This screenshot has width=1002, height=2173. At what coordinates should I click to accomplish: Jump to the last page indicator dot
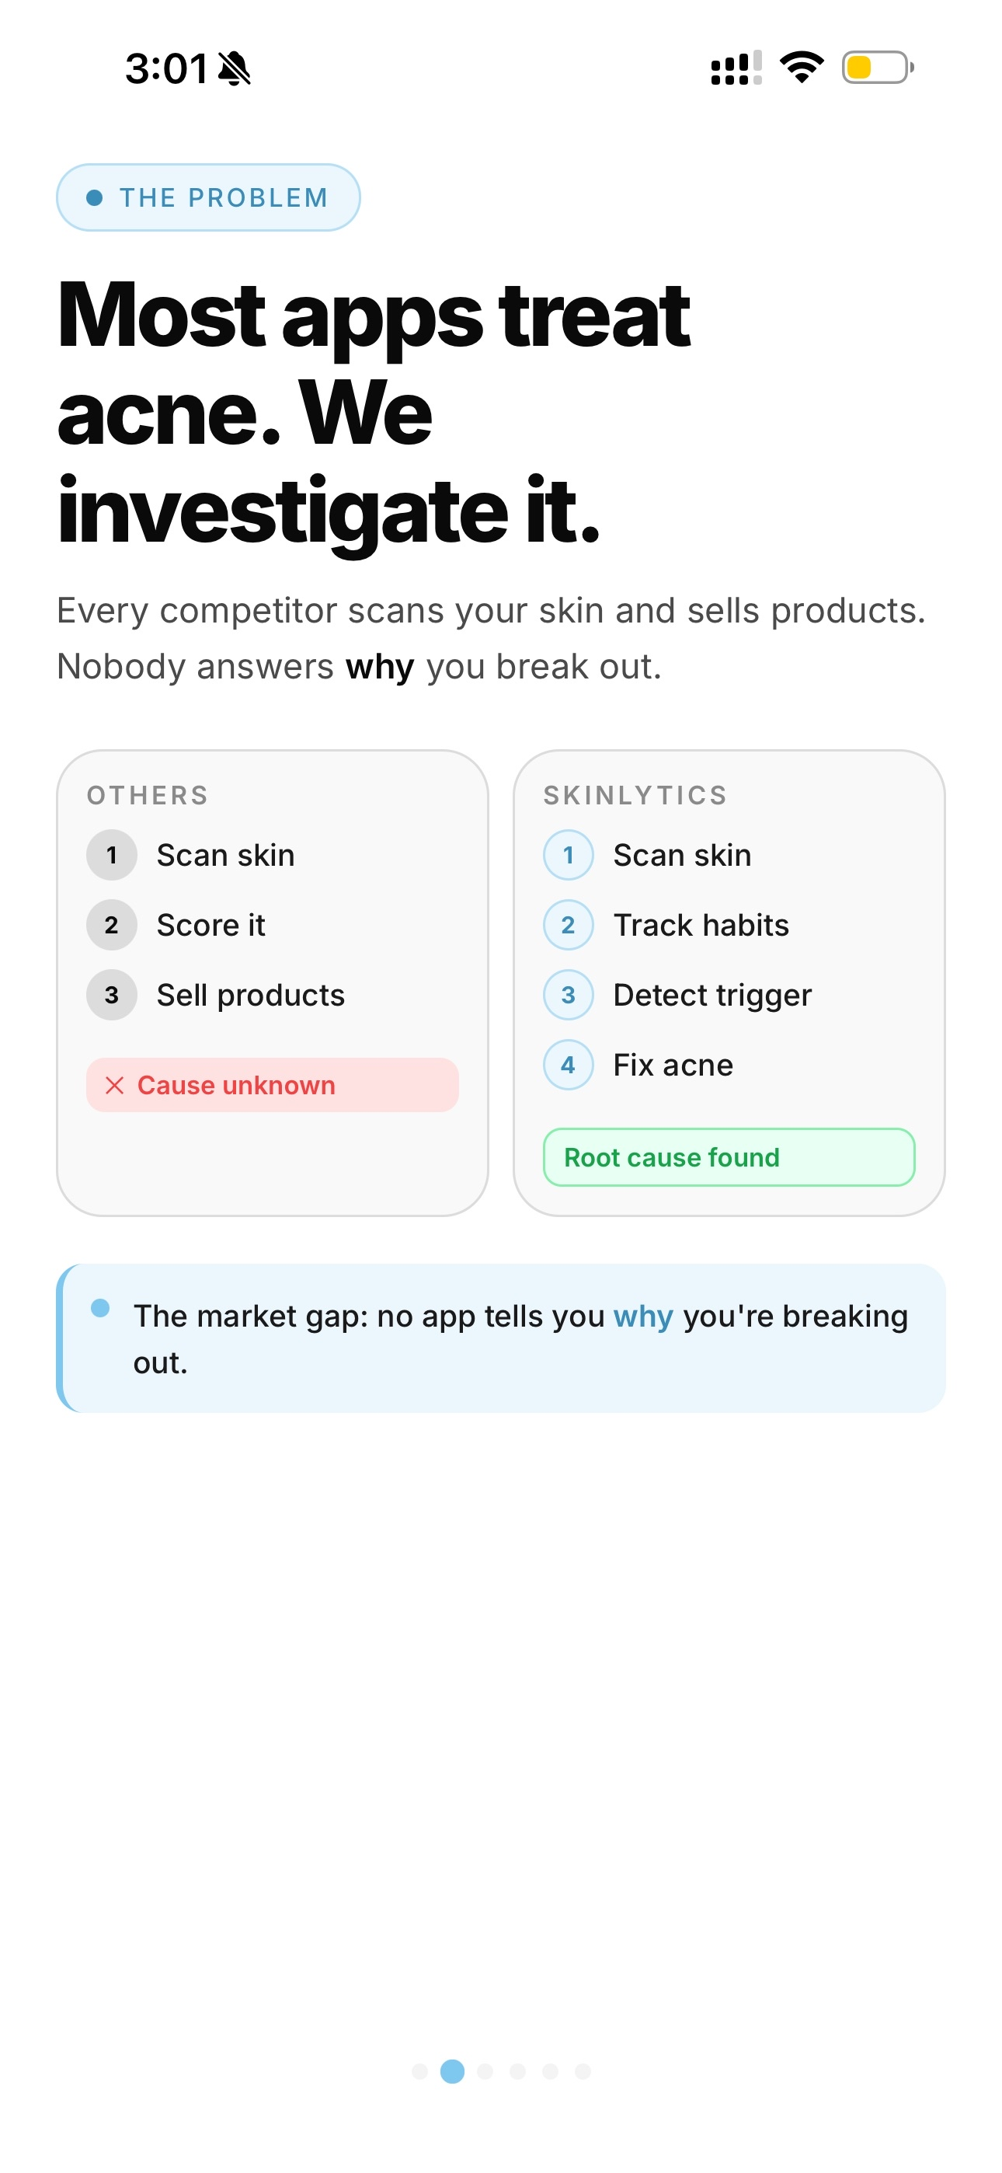(x=583, y=2071)
